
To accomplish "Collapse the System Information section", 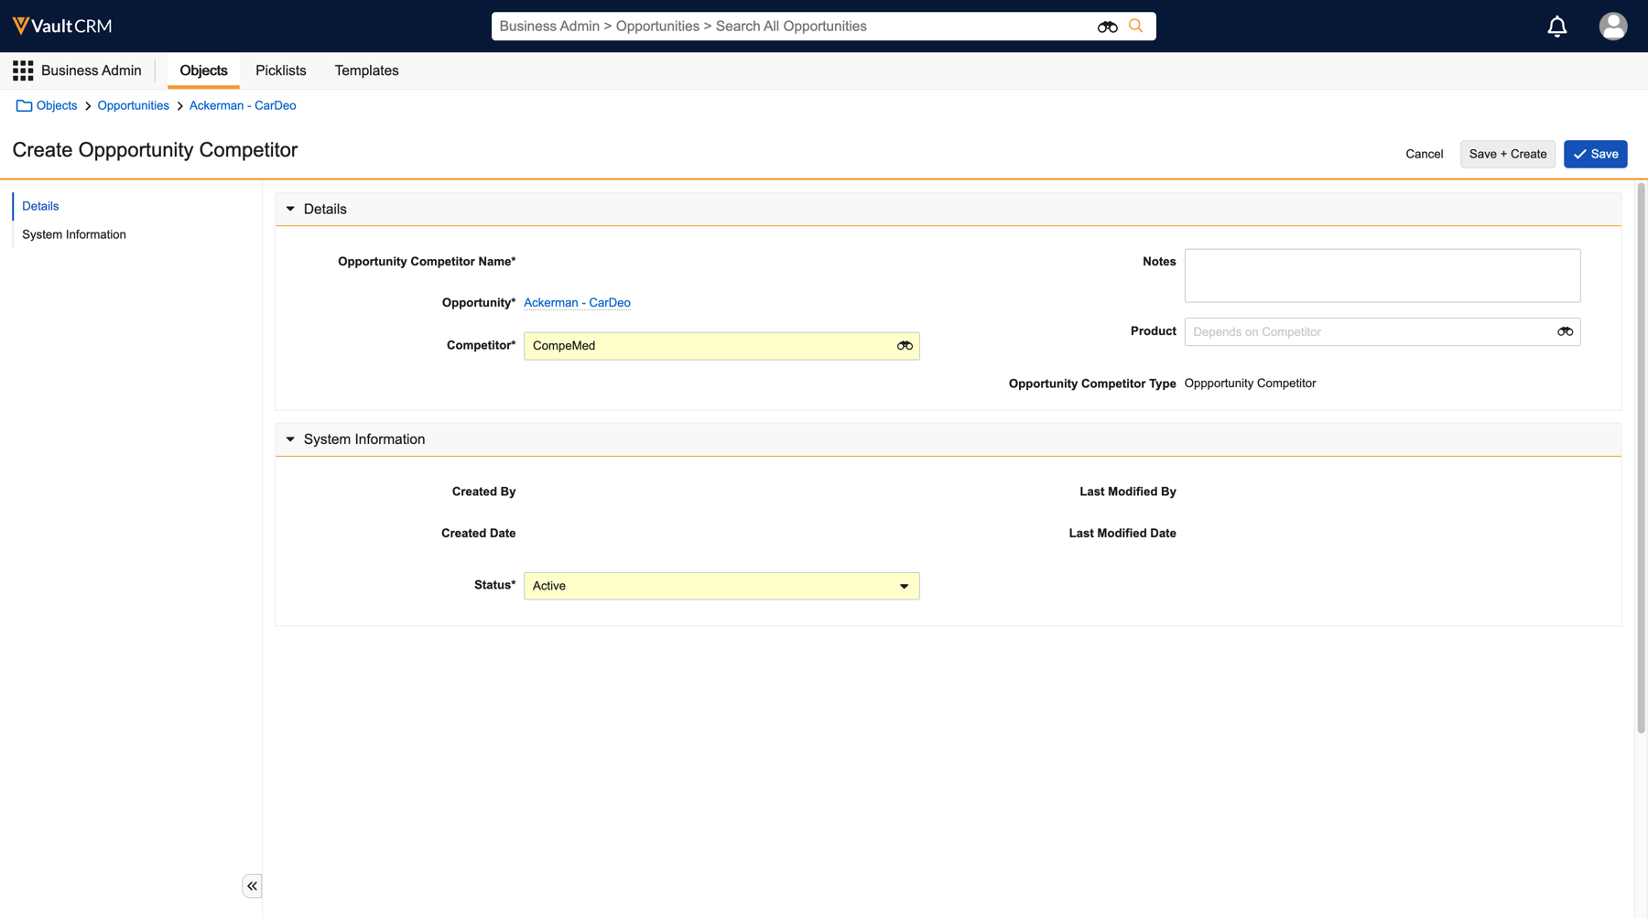I will tap(290, 439).
